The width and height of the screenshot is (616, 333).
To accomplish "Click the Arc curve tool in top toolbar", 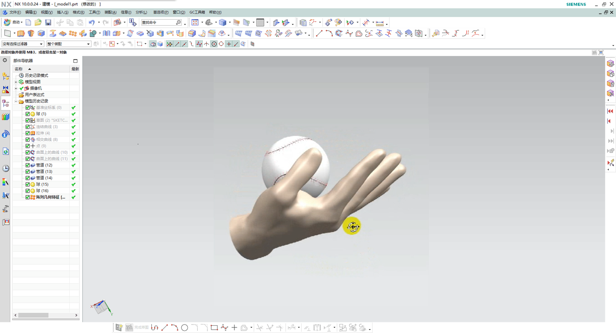I will click(329, 33).
